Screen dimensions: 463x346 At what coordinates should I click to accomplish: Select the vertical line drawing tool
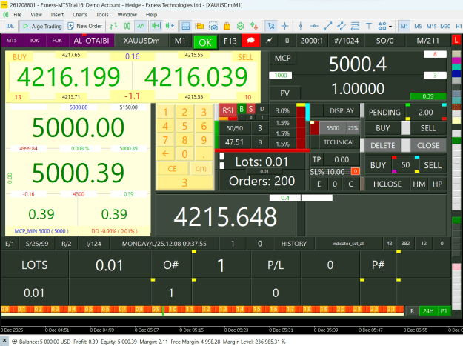301,26
